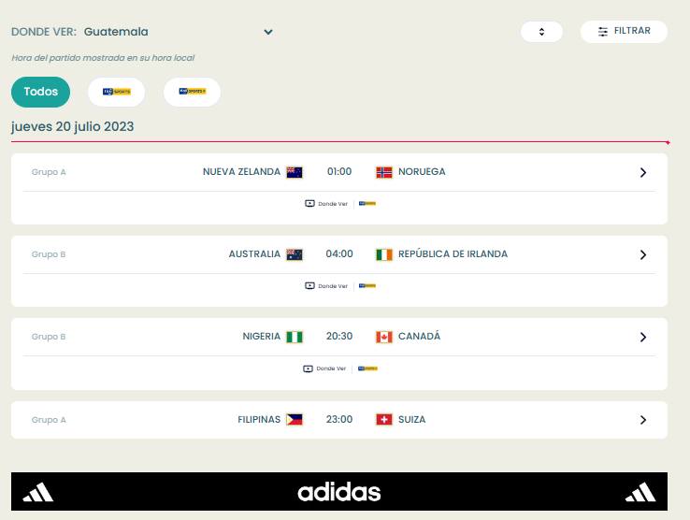Image resolution: width=690 pixels, height=520 pixels.
Task: Expand the Nigeria vs Canadá match chevron
Action: (643, 337)
